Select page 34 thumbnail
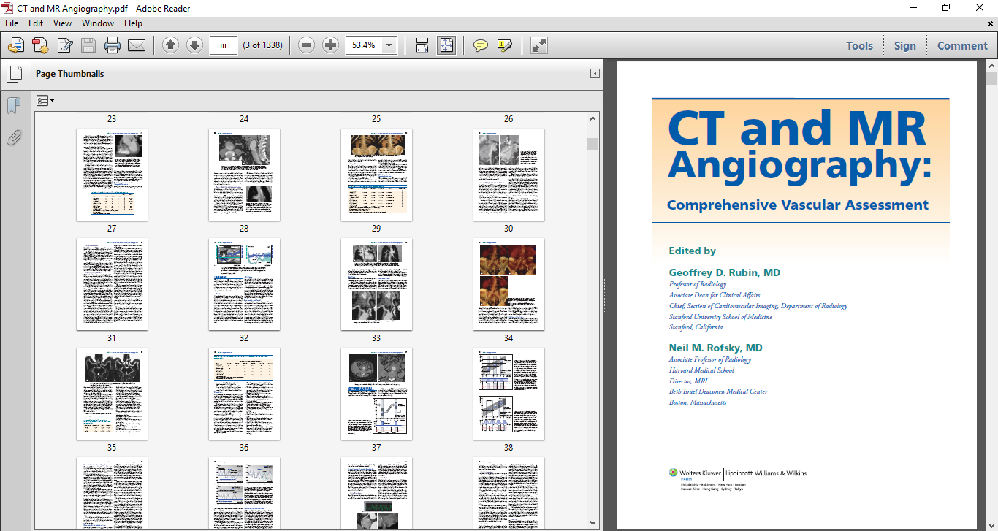 point(508,284)
